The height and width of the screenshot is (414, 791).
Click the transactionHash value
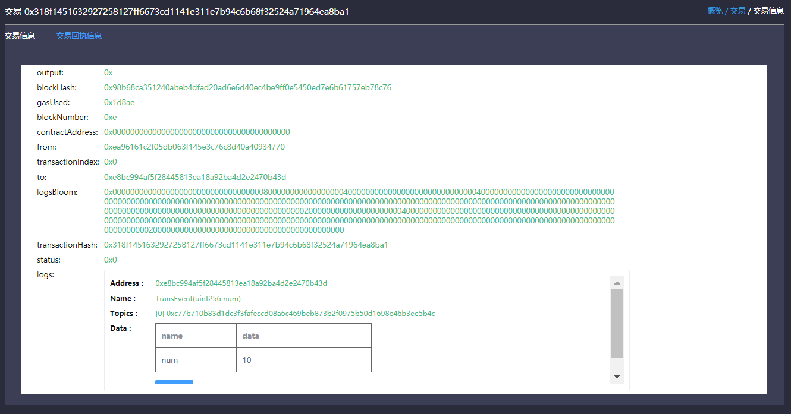coord(246,245)
